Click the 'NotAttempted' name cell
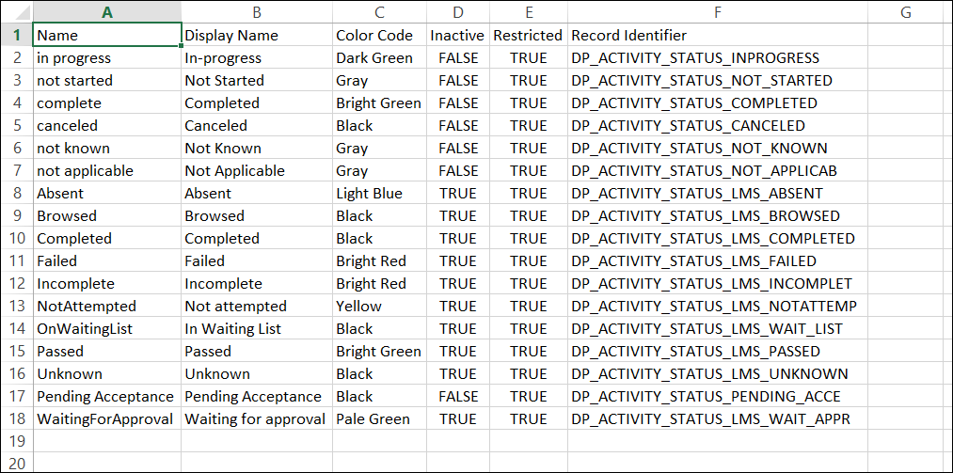Image resolution: width=953 pixels, height=473 pixels. 107,306
